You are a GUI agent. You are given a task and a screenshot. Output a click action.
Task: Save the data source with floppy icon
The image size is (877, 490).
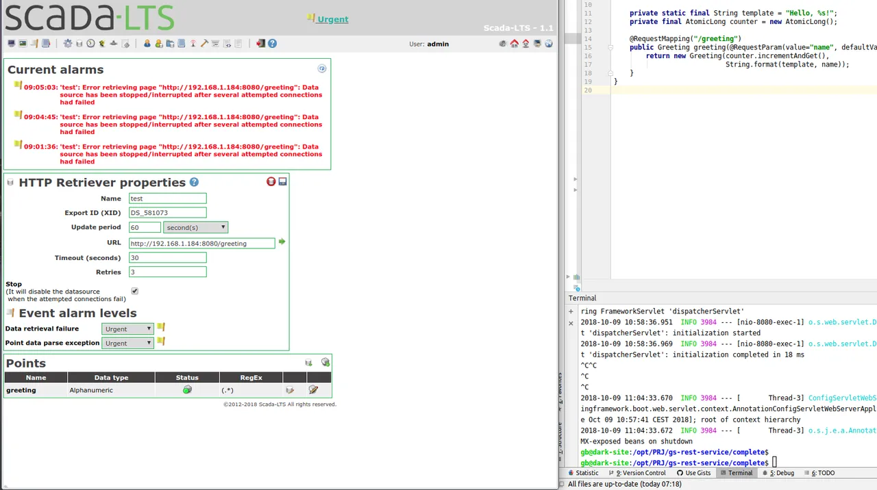tap(282, 181)
